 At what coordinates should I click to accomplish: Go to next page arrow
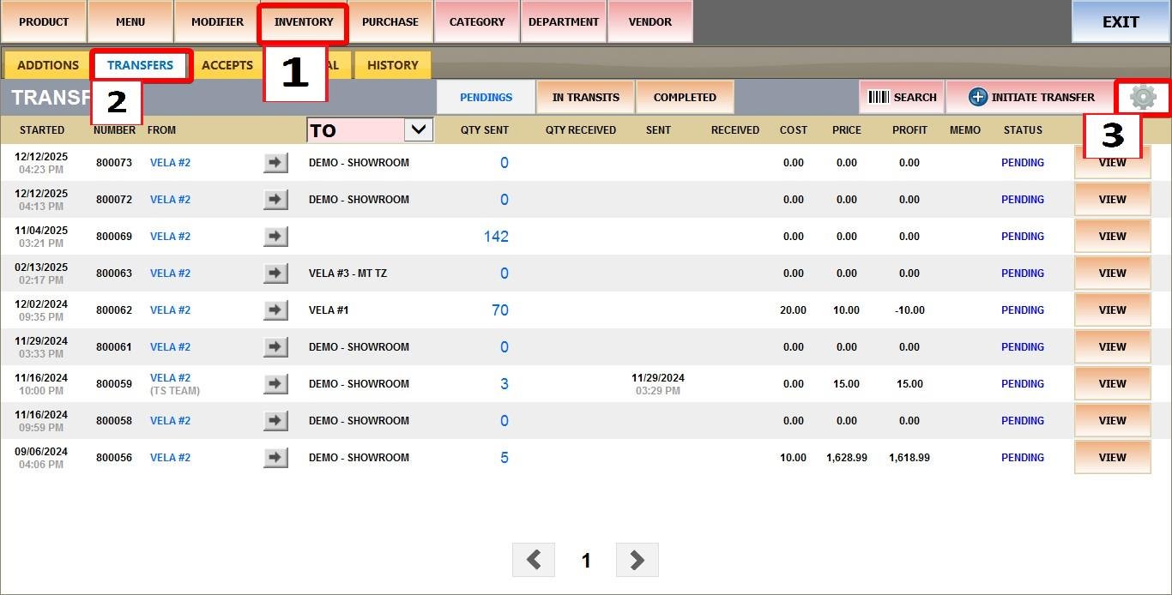tap(637, 560)
